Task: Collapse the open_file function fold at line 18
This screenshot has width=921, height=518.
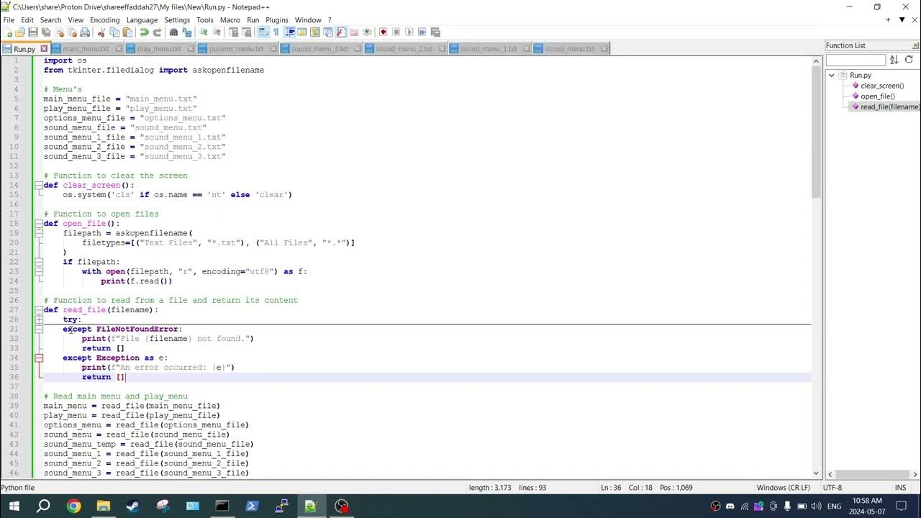Action: 39,224
